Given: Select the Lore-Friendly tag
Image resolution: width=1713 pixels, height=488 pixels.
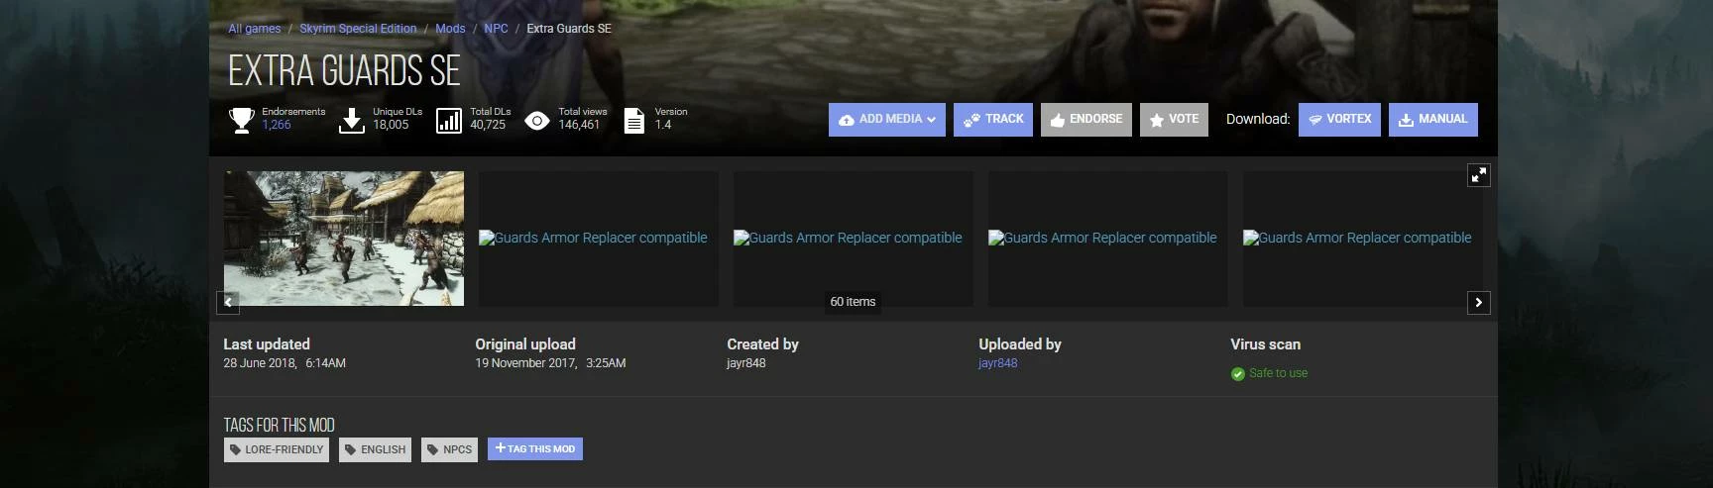Looking at the screenshot, I should pyautogui.click(x=277, y=449).
